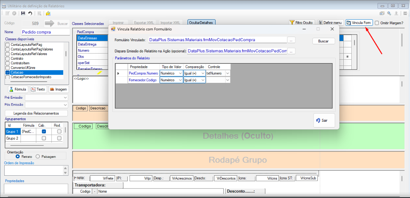Click Legenda dos Relacionamentos button
The height and width of the screenshot is (198, 410).
(36, 113)
